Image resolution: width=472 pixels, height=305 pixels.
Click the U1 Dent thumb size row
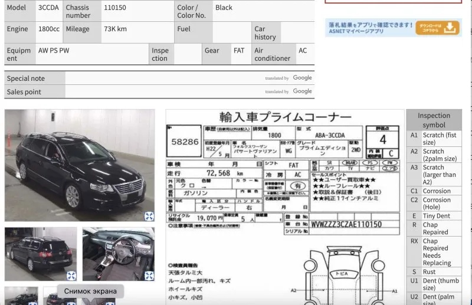(x=434, y=284)
